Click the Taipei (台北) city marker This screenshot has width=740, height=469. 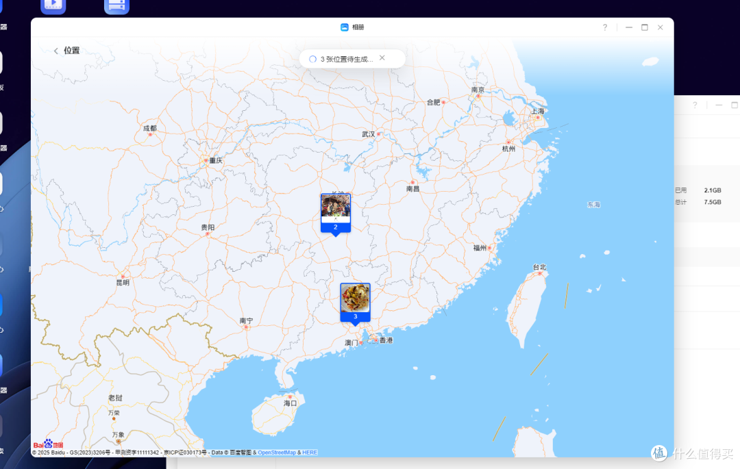[541, 273]
